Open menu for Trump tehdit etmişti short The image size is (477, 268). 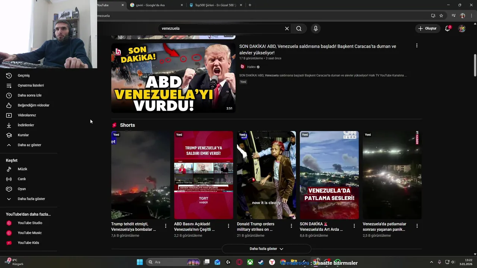click(x=165, y=226)
